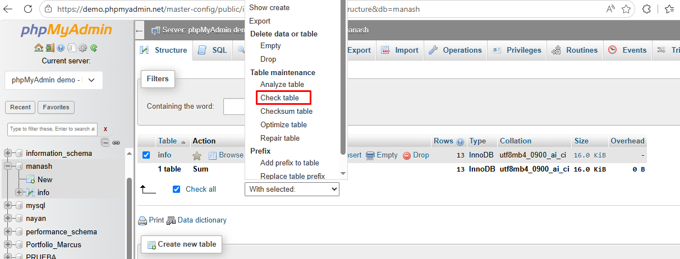This screenshot has height=259, width=680.
Task: Click read aloud icon in address bar
Action: tap(610, 9)
